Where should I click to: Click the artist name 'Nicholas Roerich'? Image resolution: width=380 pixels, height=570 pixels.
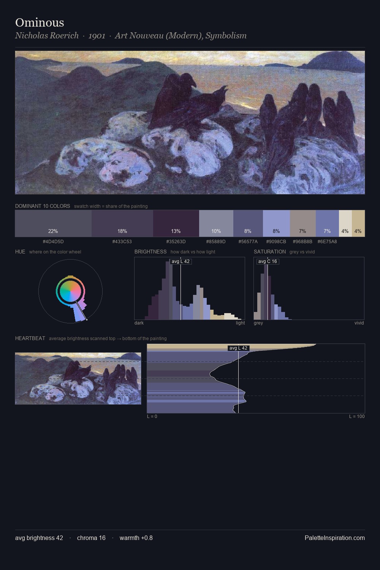tap(47, 36)
